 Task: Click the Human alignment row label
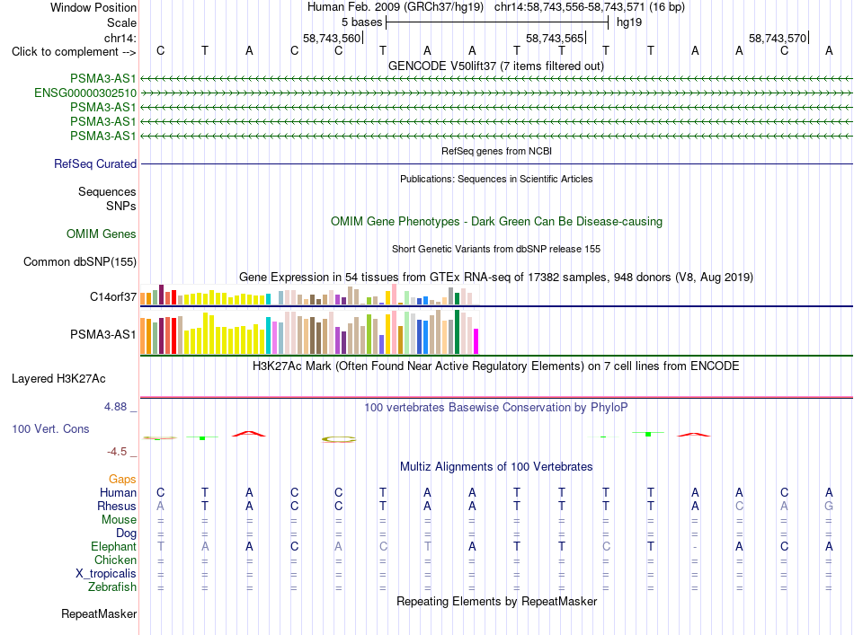[118, 492]
